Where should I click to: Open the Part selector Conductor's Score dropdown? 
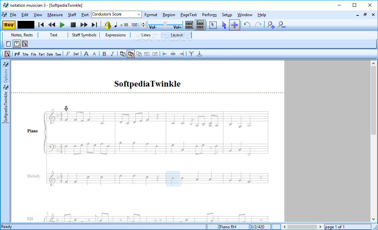pyautogui.click(x=117, y=14)
